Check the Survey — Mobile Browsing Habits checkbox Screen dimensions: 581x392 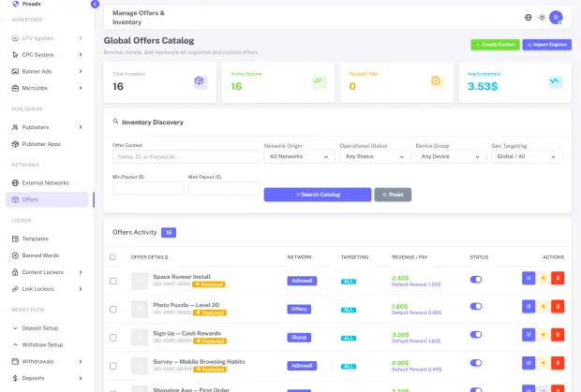coord(113,366)
